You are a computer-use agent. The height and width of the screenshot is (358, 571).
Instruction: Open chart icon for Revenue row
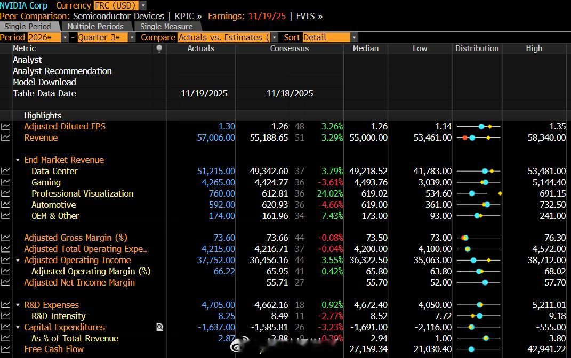[x=5, y=138]
